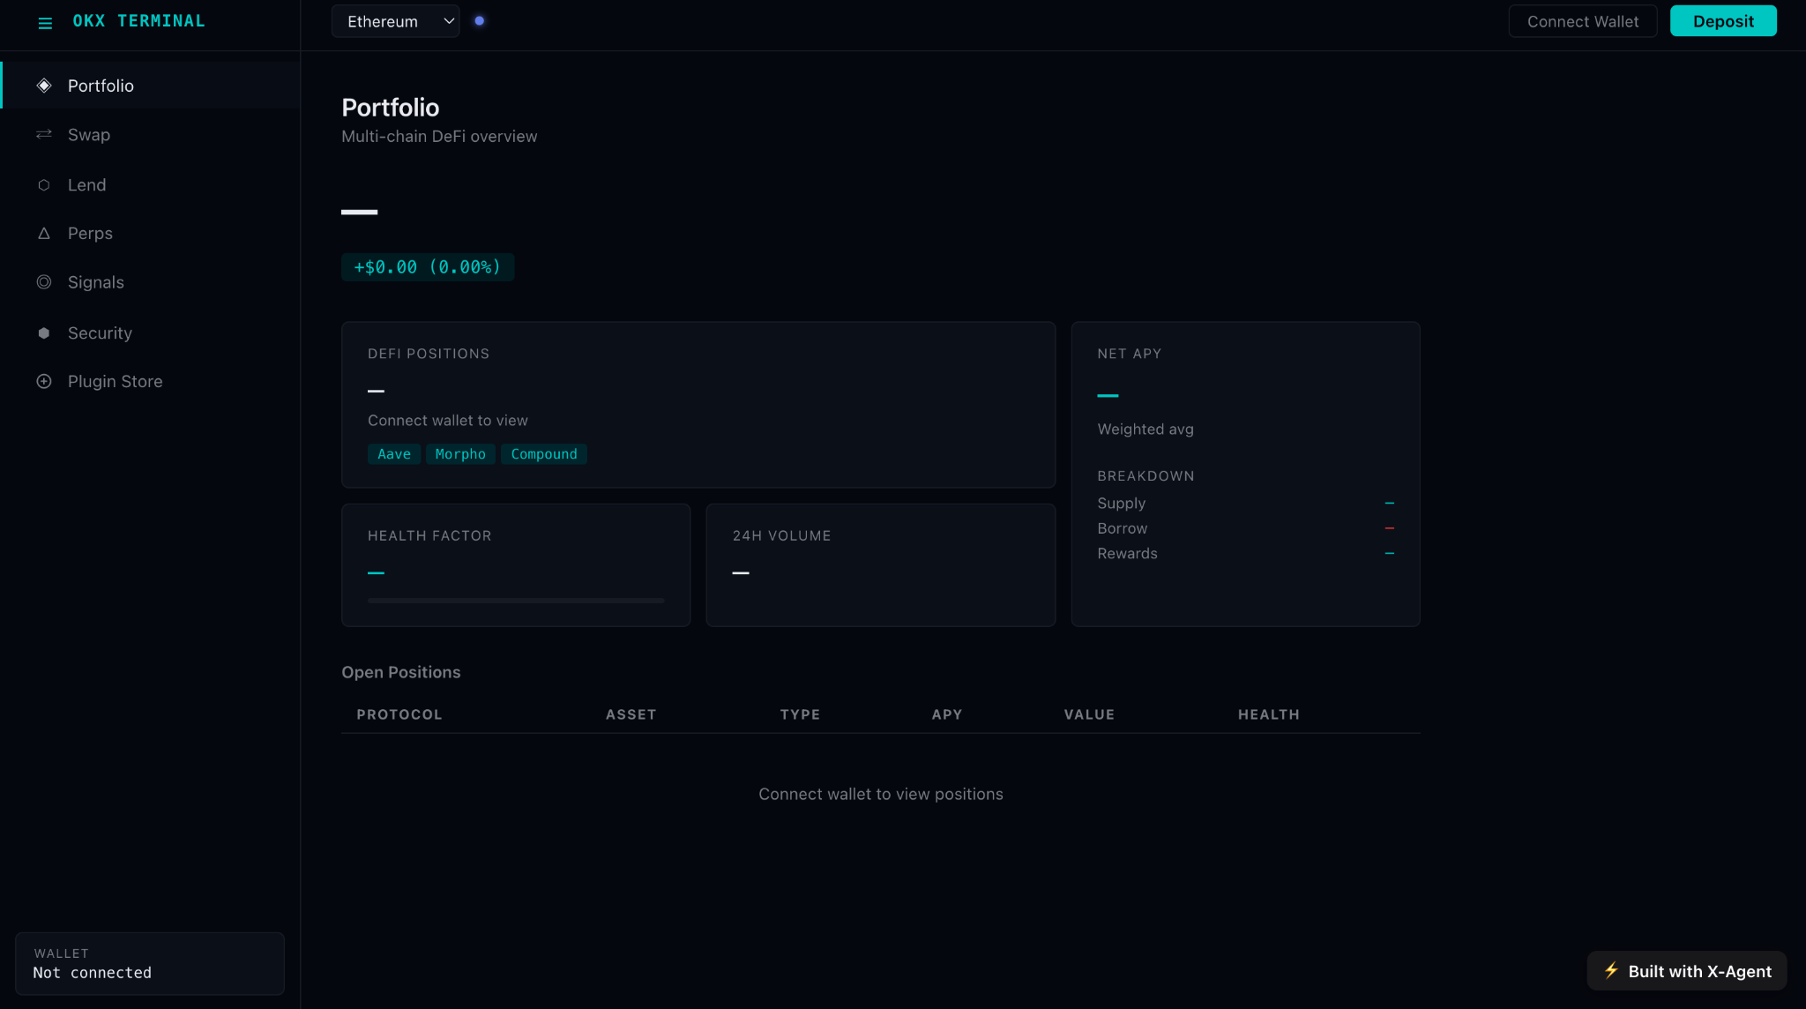Go to the Swap section
Viewport: 1806px width, 1009px height.
click(x=150, y=135)
